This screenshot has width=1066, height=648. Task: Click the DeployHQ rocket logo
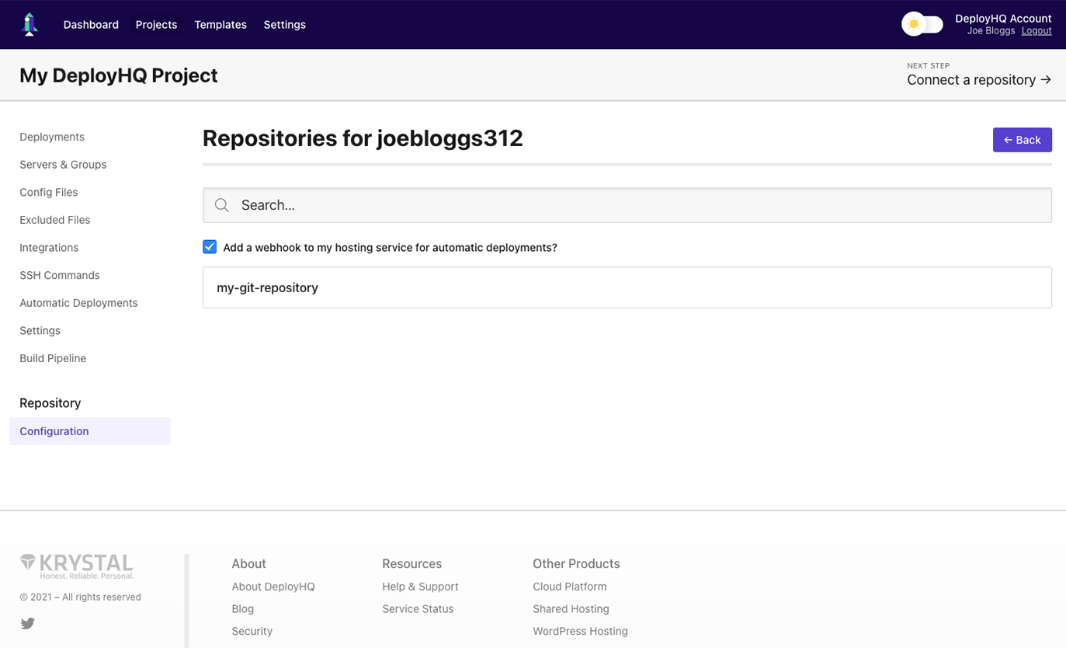30,24
